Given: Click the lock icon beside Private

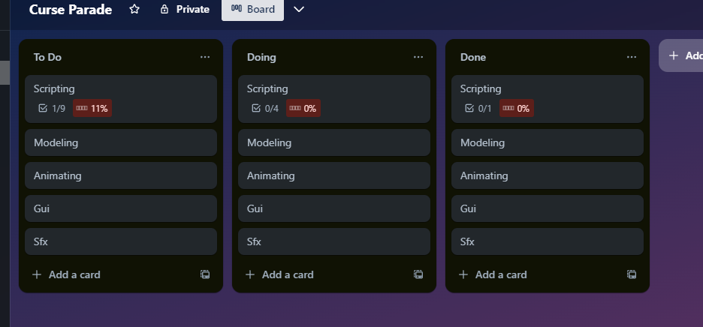Looking at the screenshot, I should pos(164,9).
